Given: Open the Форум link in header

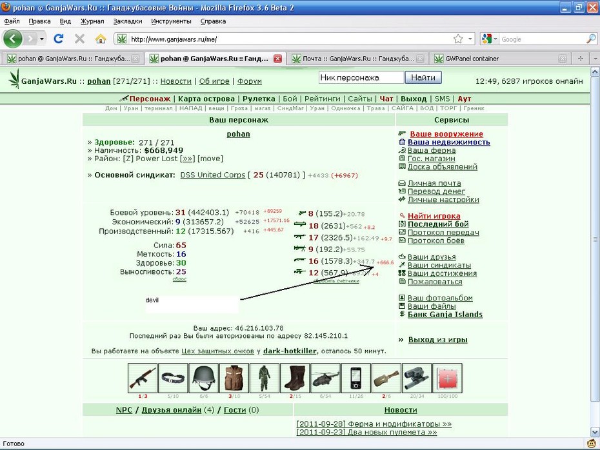Looking at the screenshot, I should 249,81.
